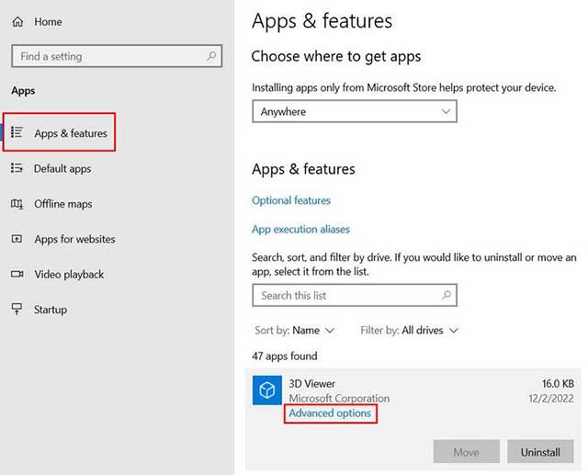Viewport: 588px width, 475px height.
Task: Uninstall the 3D Viewer app
Action: click(540, 452)
